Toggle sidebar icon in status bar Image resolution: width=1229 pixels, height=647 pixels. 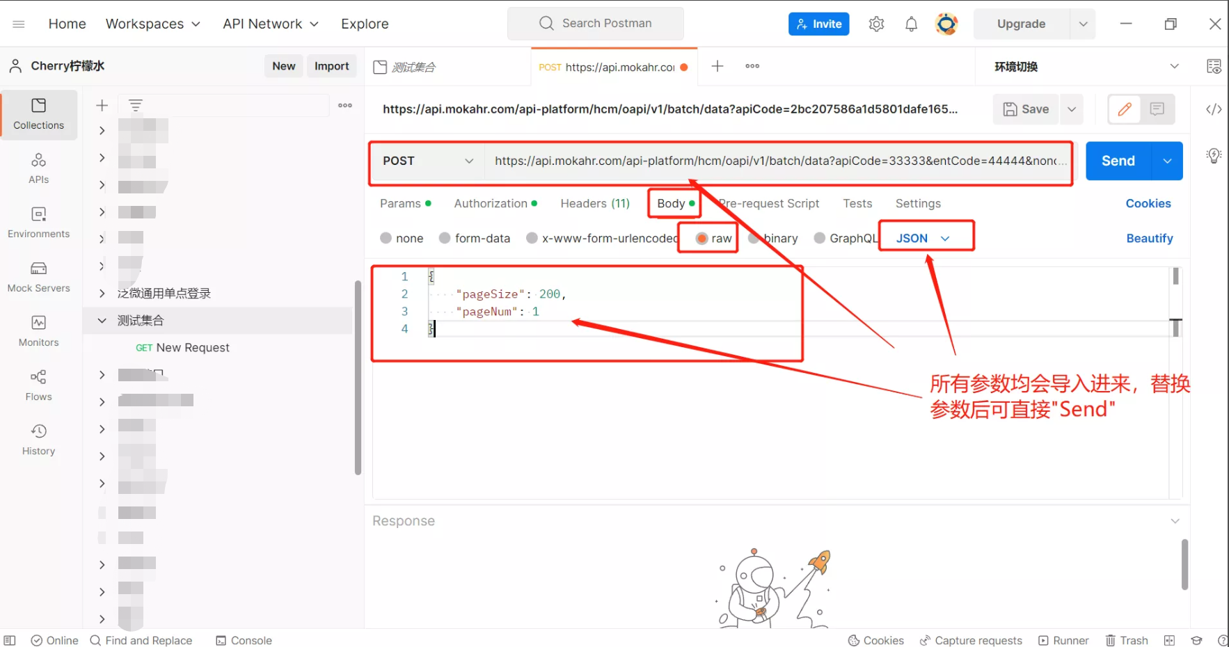[x=10, y=640]
